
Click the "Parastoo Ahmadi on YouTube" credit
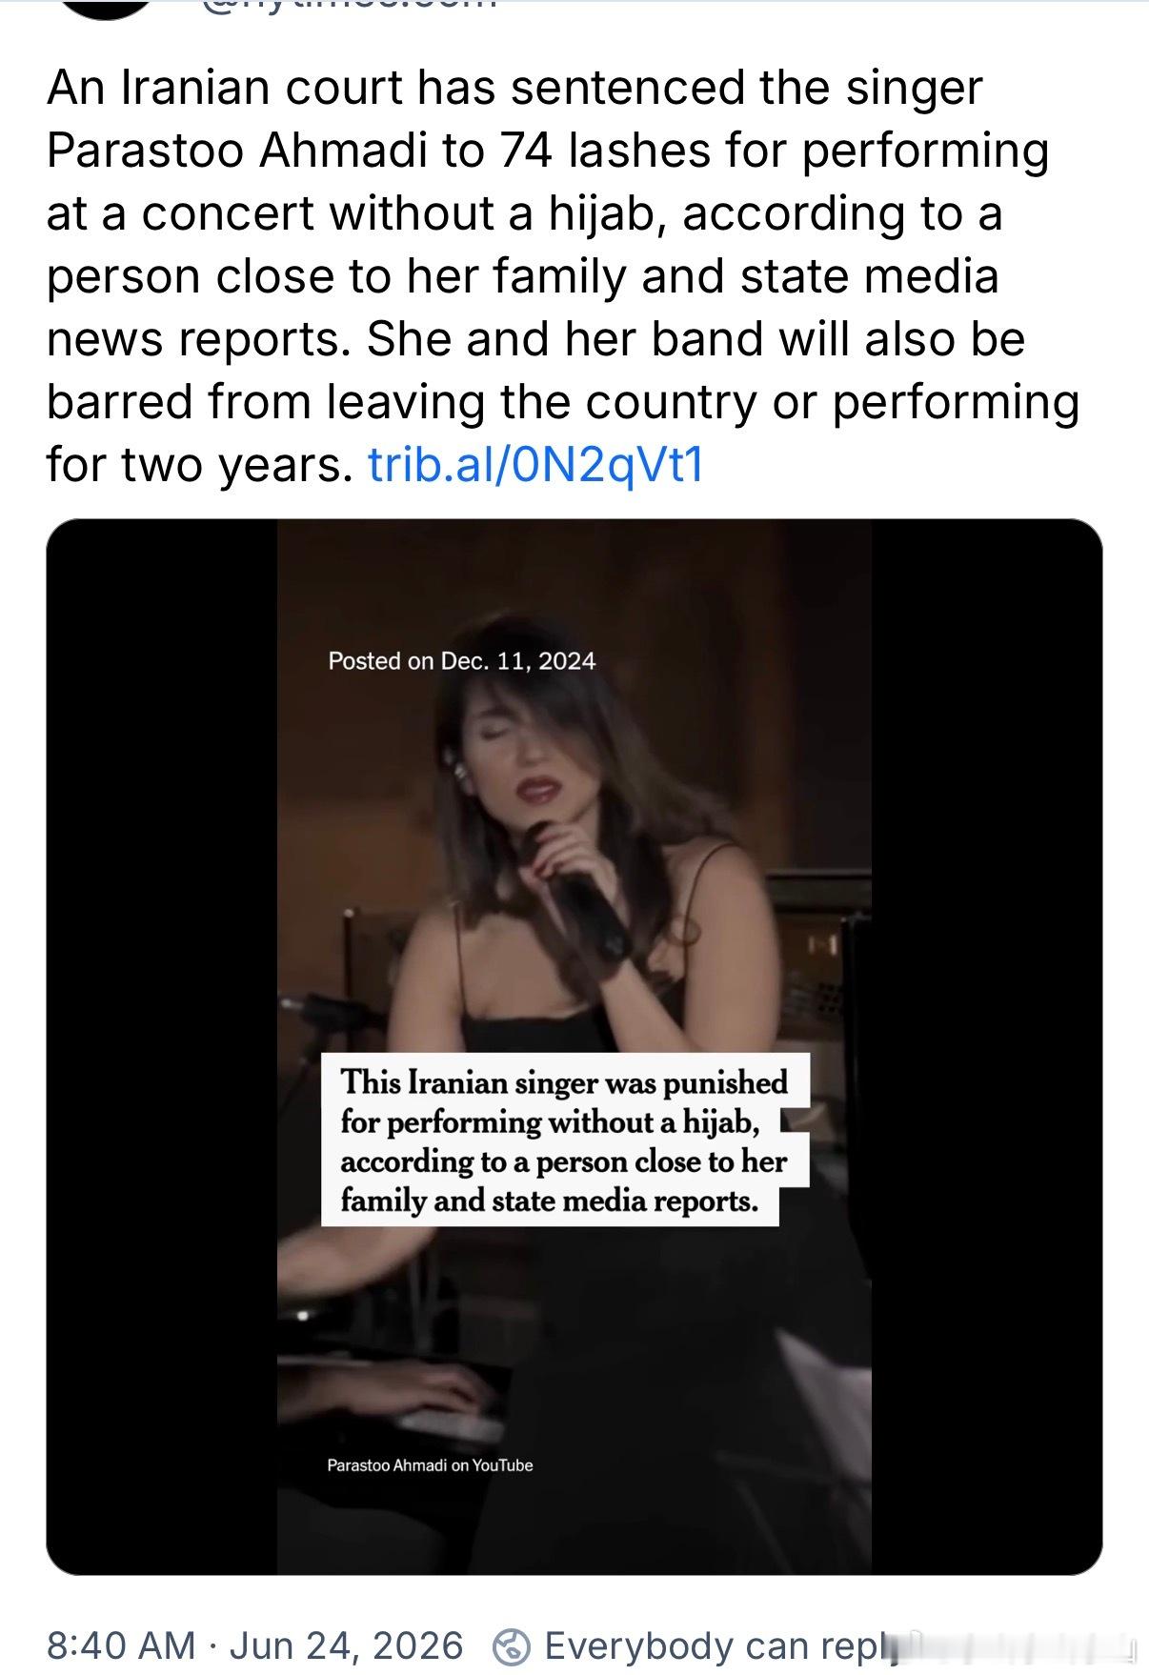pyautogui.click(x=430, y=1465)
